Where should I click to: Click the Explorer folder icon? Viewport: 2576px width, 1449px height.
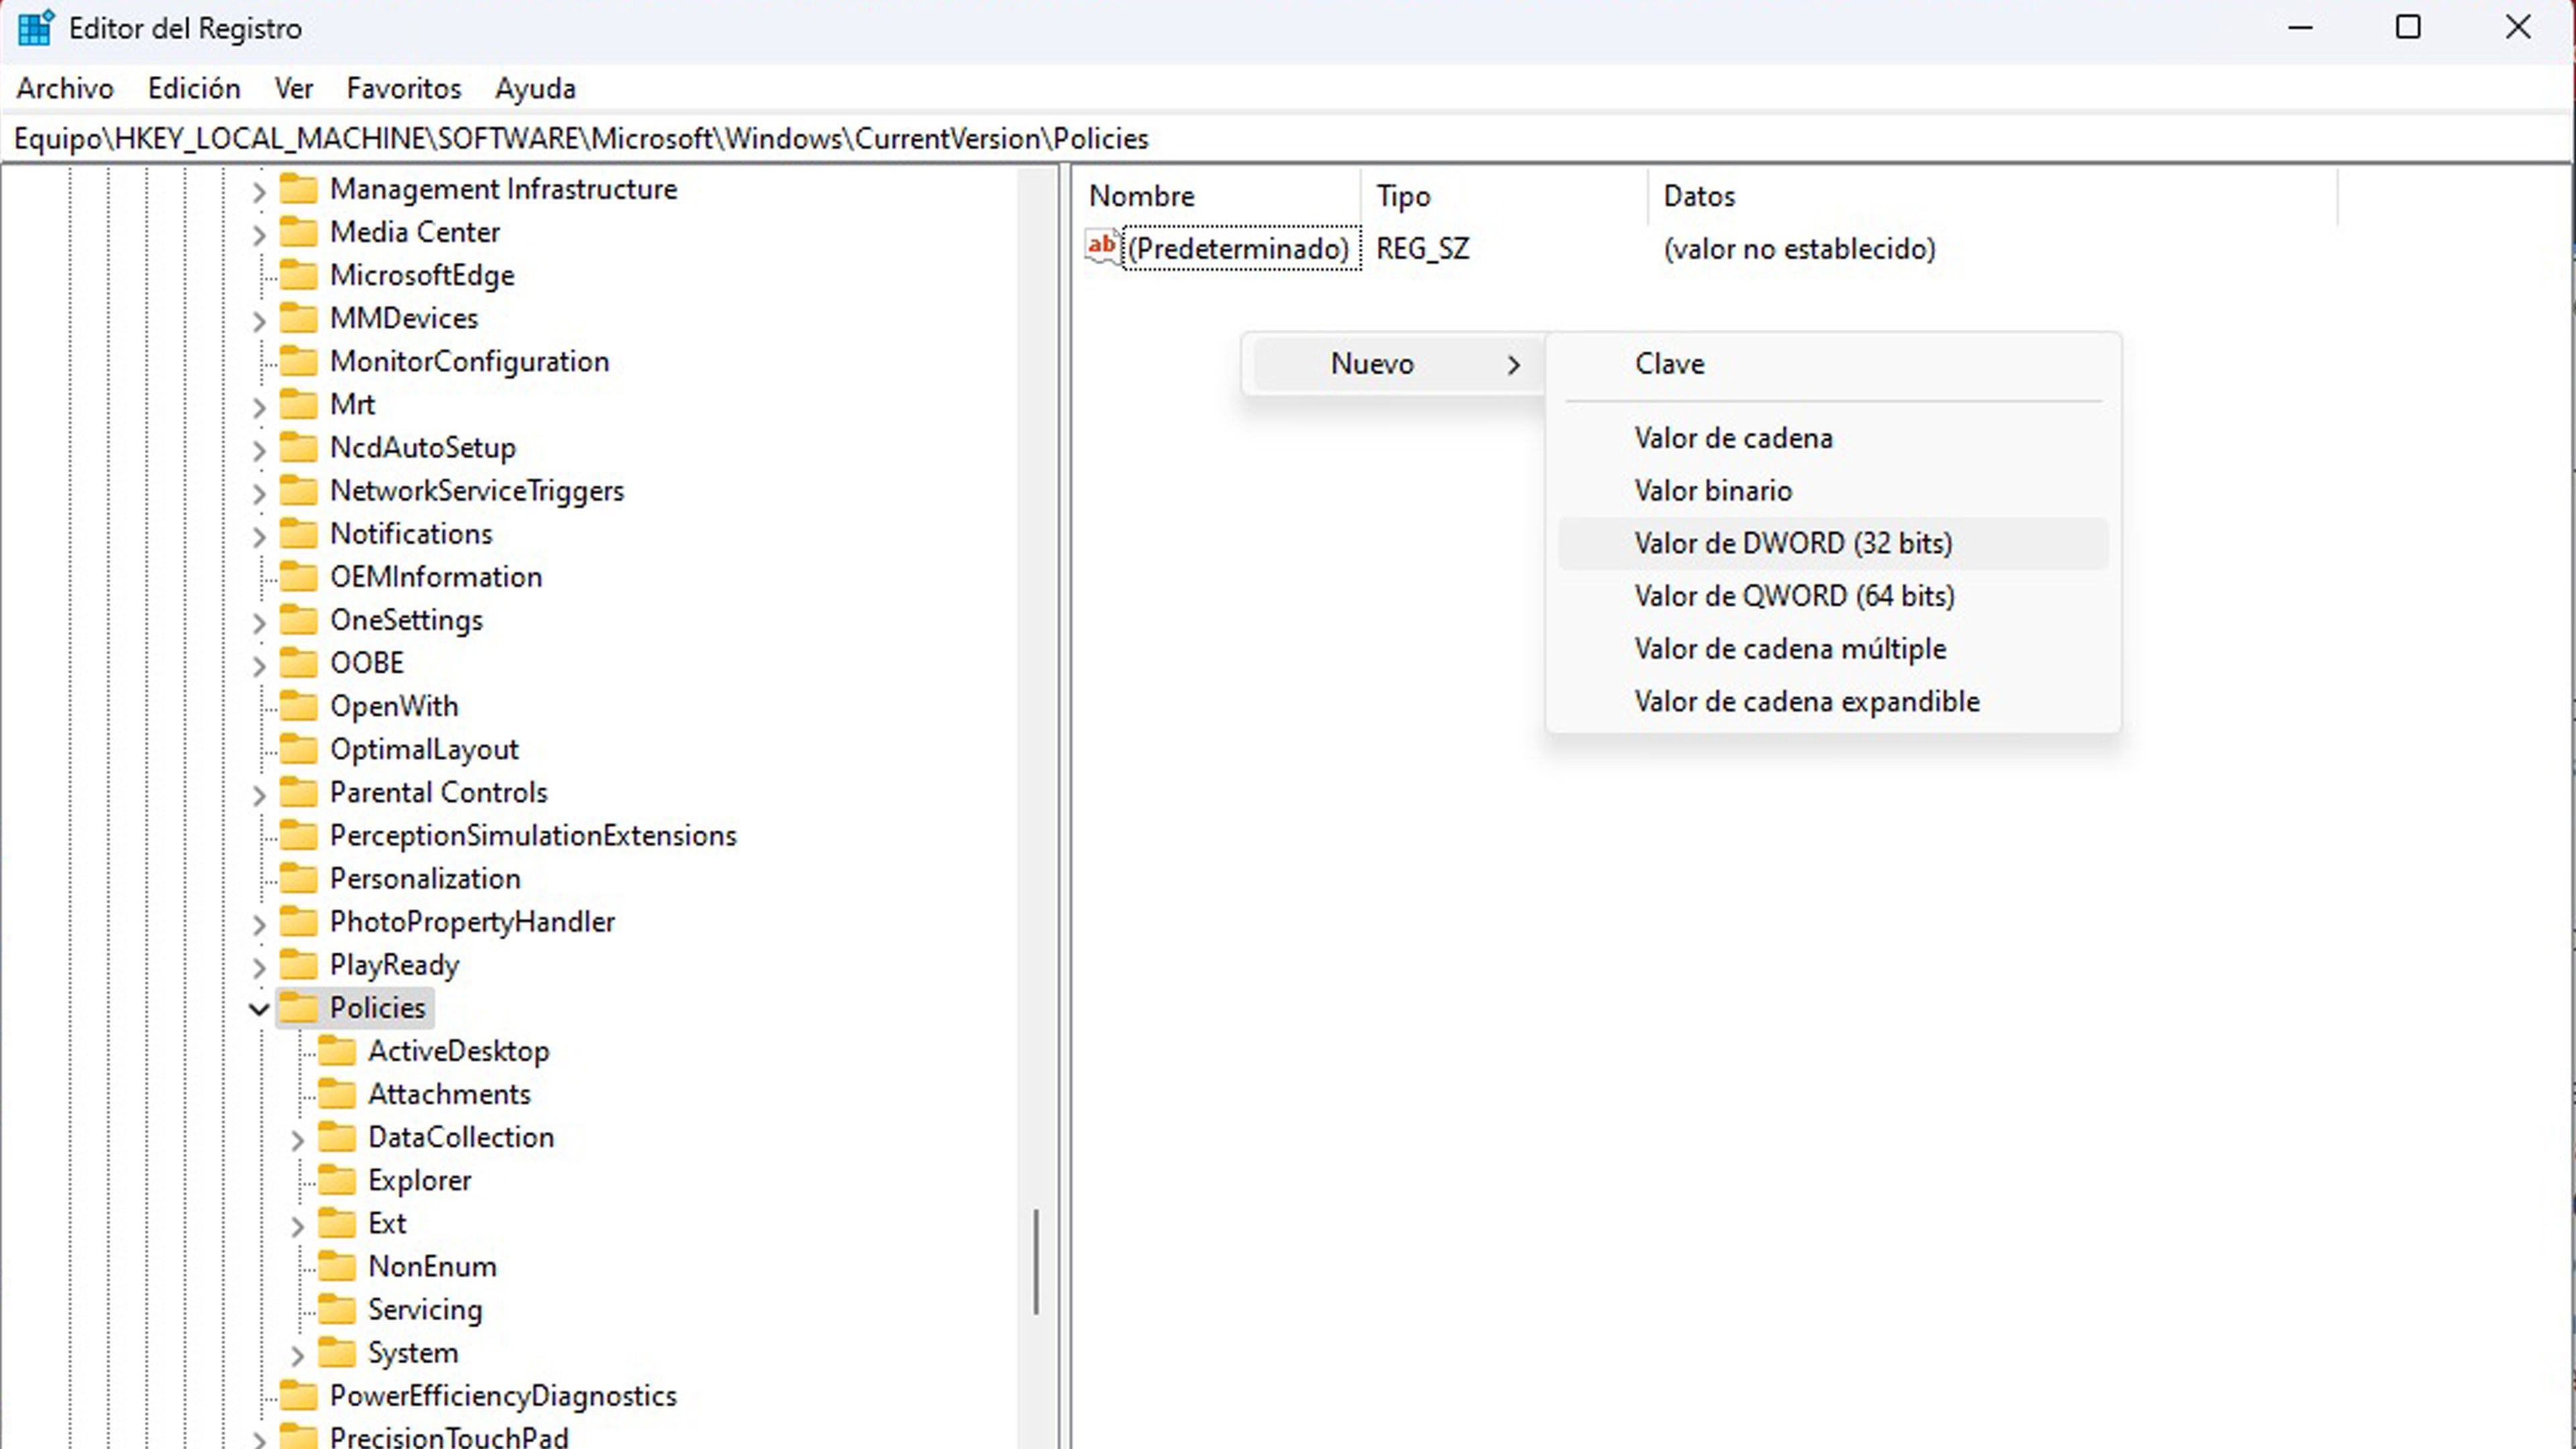[x=337, y=1179]
